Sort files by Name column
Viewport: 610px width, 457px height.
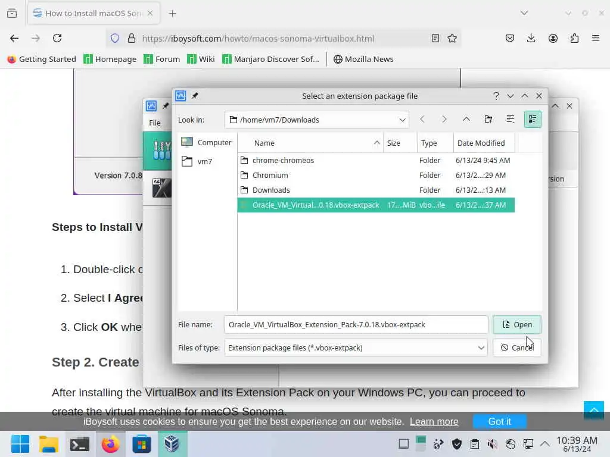pos(310,143)
